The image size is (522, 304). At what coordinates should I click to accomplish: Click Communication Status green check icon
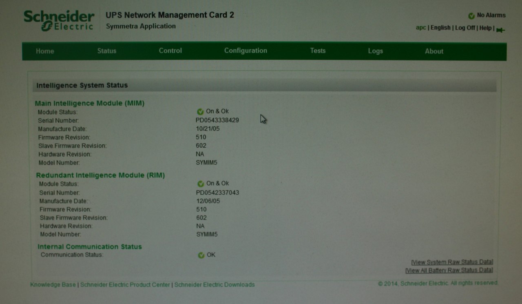201,255
